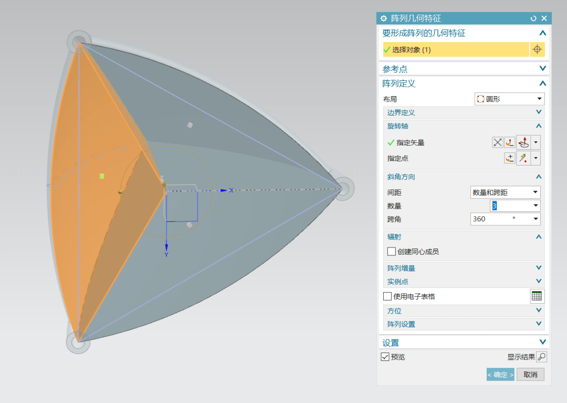Open the vector dialog icon
This screenshot has width=567, height=403.
(x=510, y=142)
